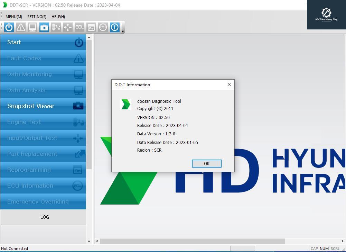
Task: Open the SETTING(S) menu
Action: coord(37,17)
